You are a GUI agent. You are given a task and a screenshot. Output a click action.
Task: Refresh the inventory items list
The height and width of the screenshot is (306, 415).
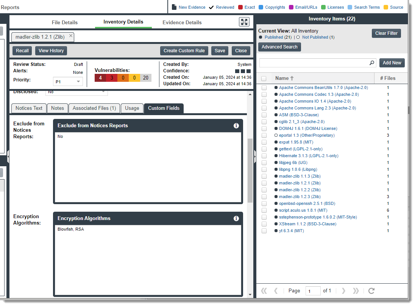[x=371, y=291]
